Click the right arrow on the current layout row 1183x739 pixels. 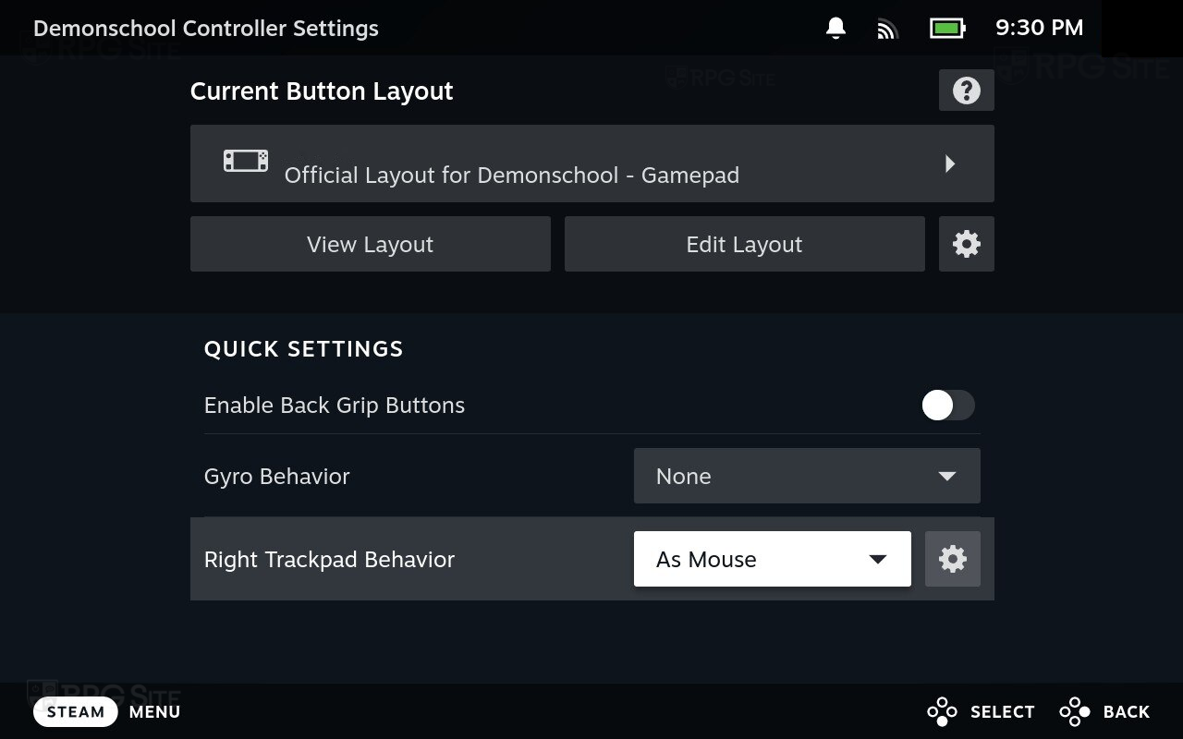(x=949, y=164)
